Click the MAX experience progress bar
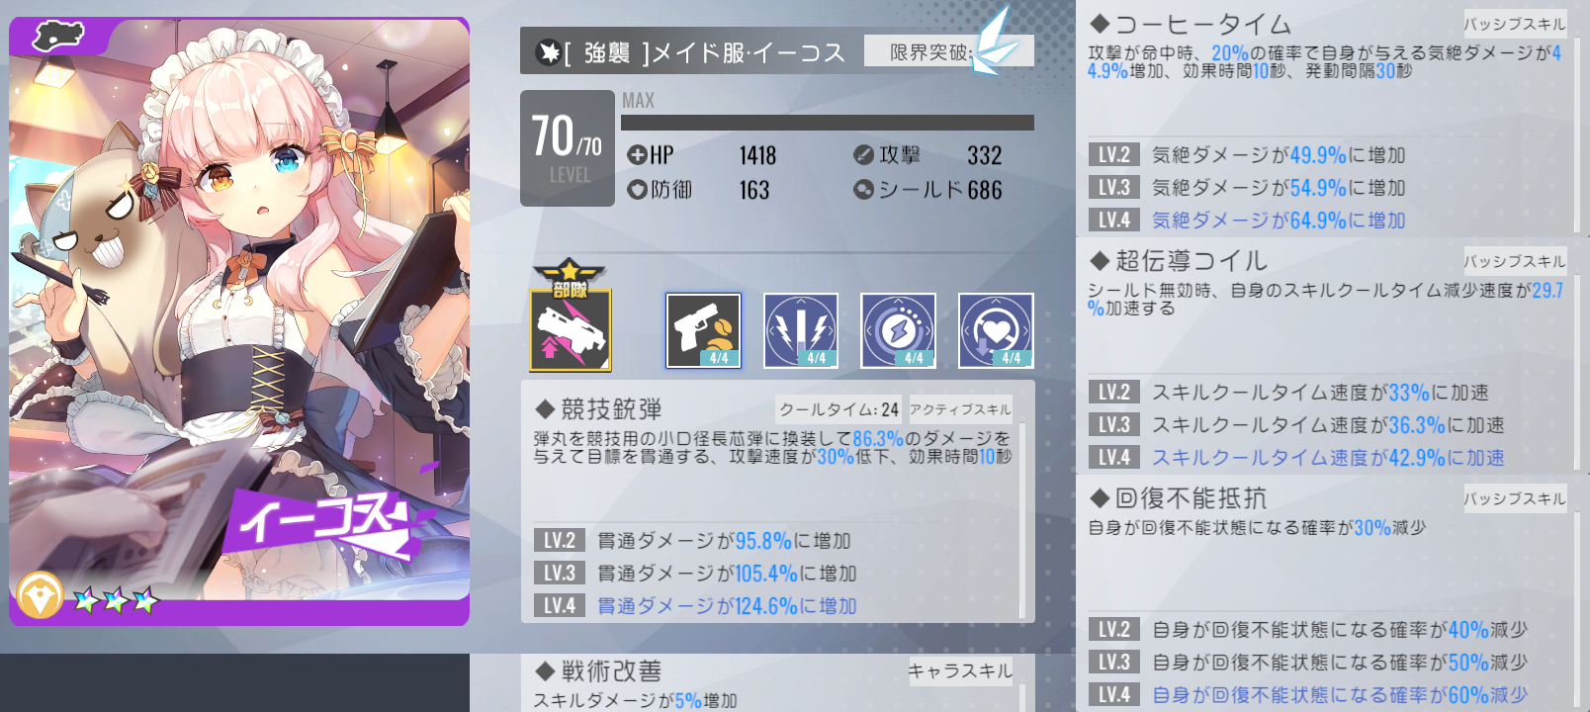 tap(828, 123)
